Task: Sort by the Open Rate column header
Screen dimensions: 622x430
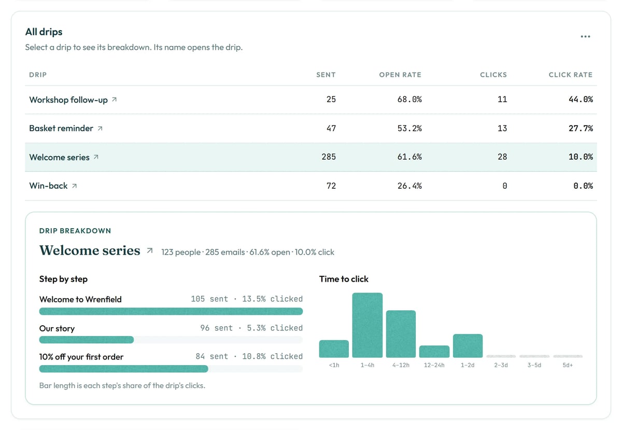Action: pyautogui.click(x=400, y=75)
